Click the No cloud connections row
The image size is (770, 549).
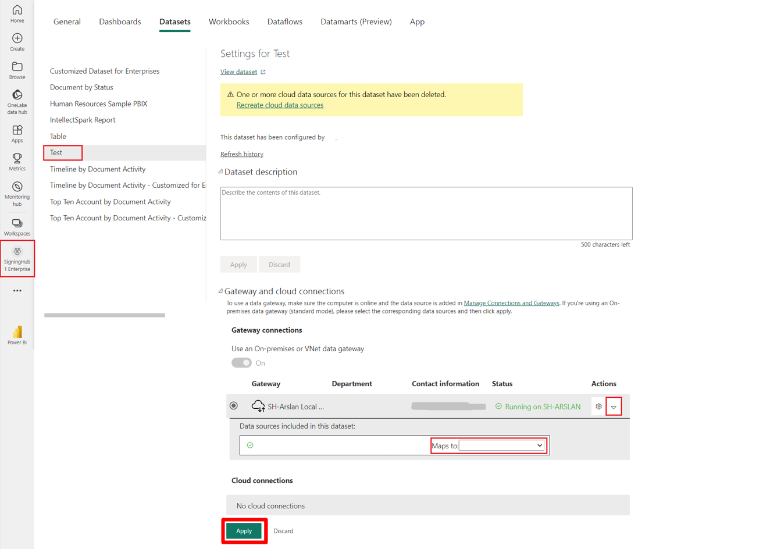pyautogui.click(x=428, y=505)
